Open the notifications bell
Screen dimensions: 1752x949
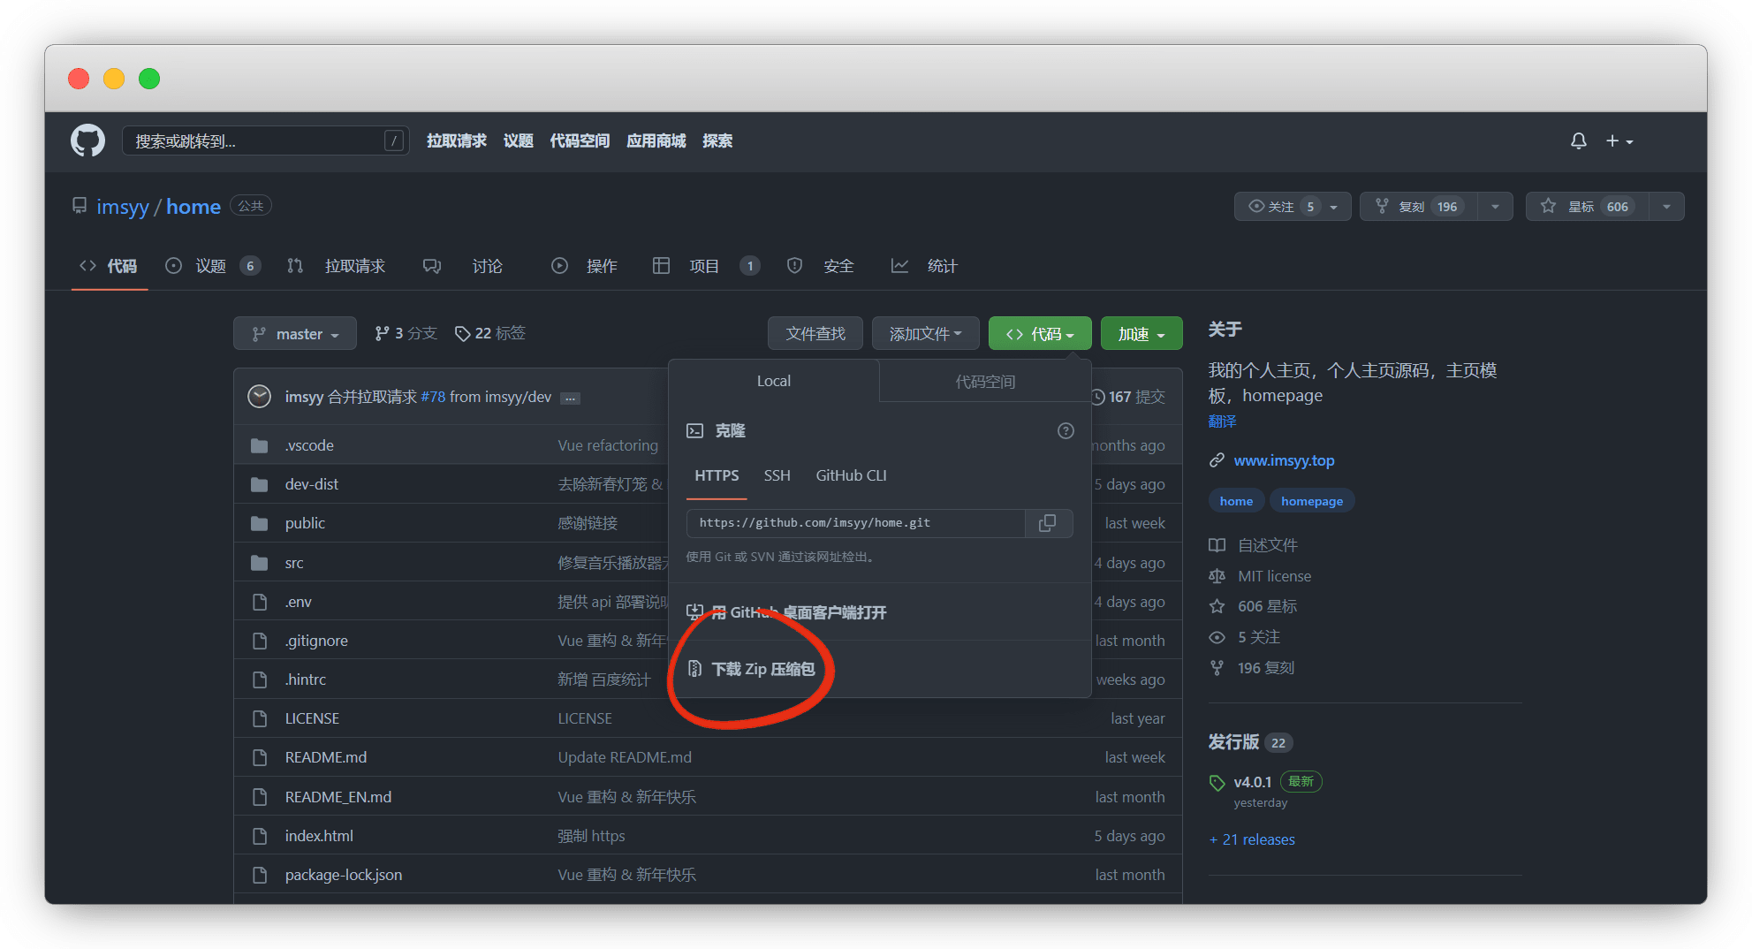click(x=1578, y=141)
